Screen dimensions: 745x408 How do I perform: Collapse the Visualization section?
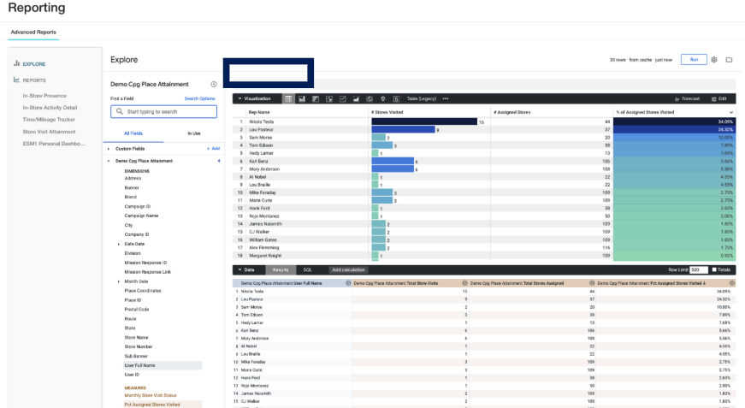pos(240,99)
